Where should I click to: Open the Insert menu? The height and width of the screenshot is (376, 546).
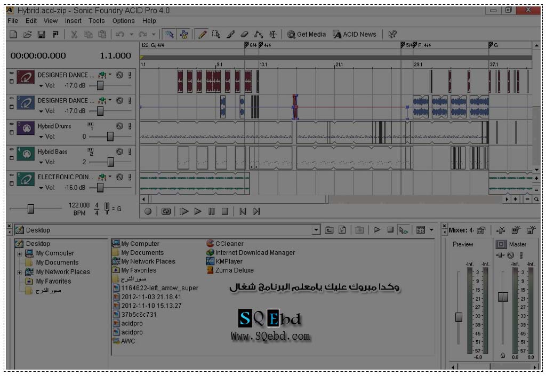tap(73, 21)
